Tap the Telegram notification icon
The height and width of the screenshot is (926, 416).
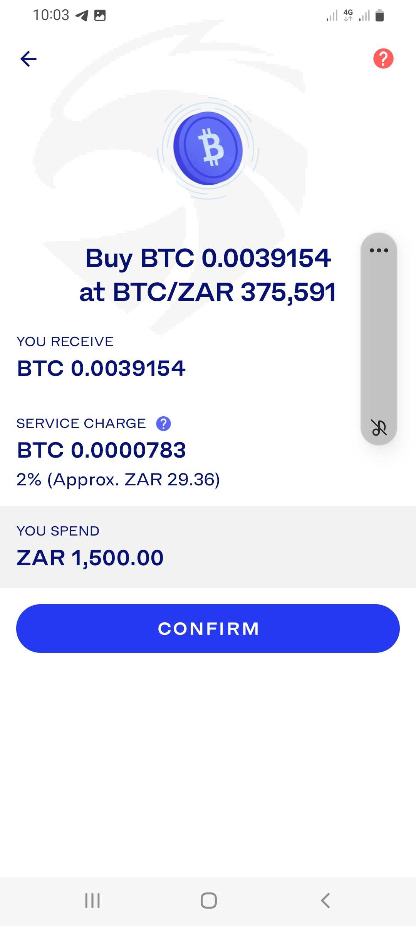pos(82,15)
